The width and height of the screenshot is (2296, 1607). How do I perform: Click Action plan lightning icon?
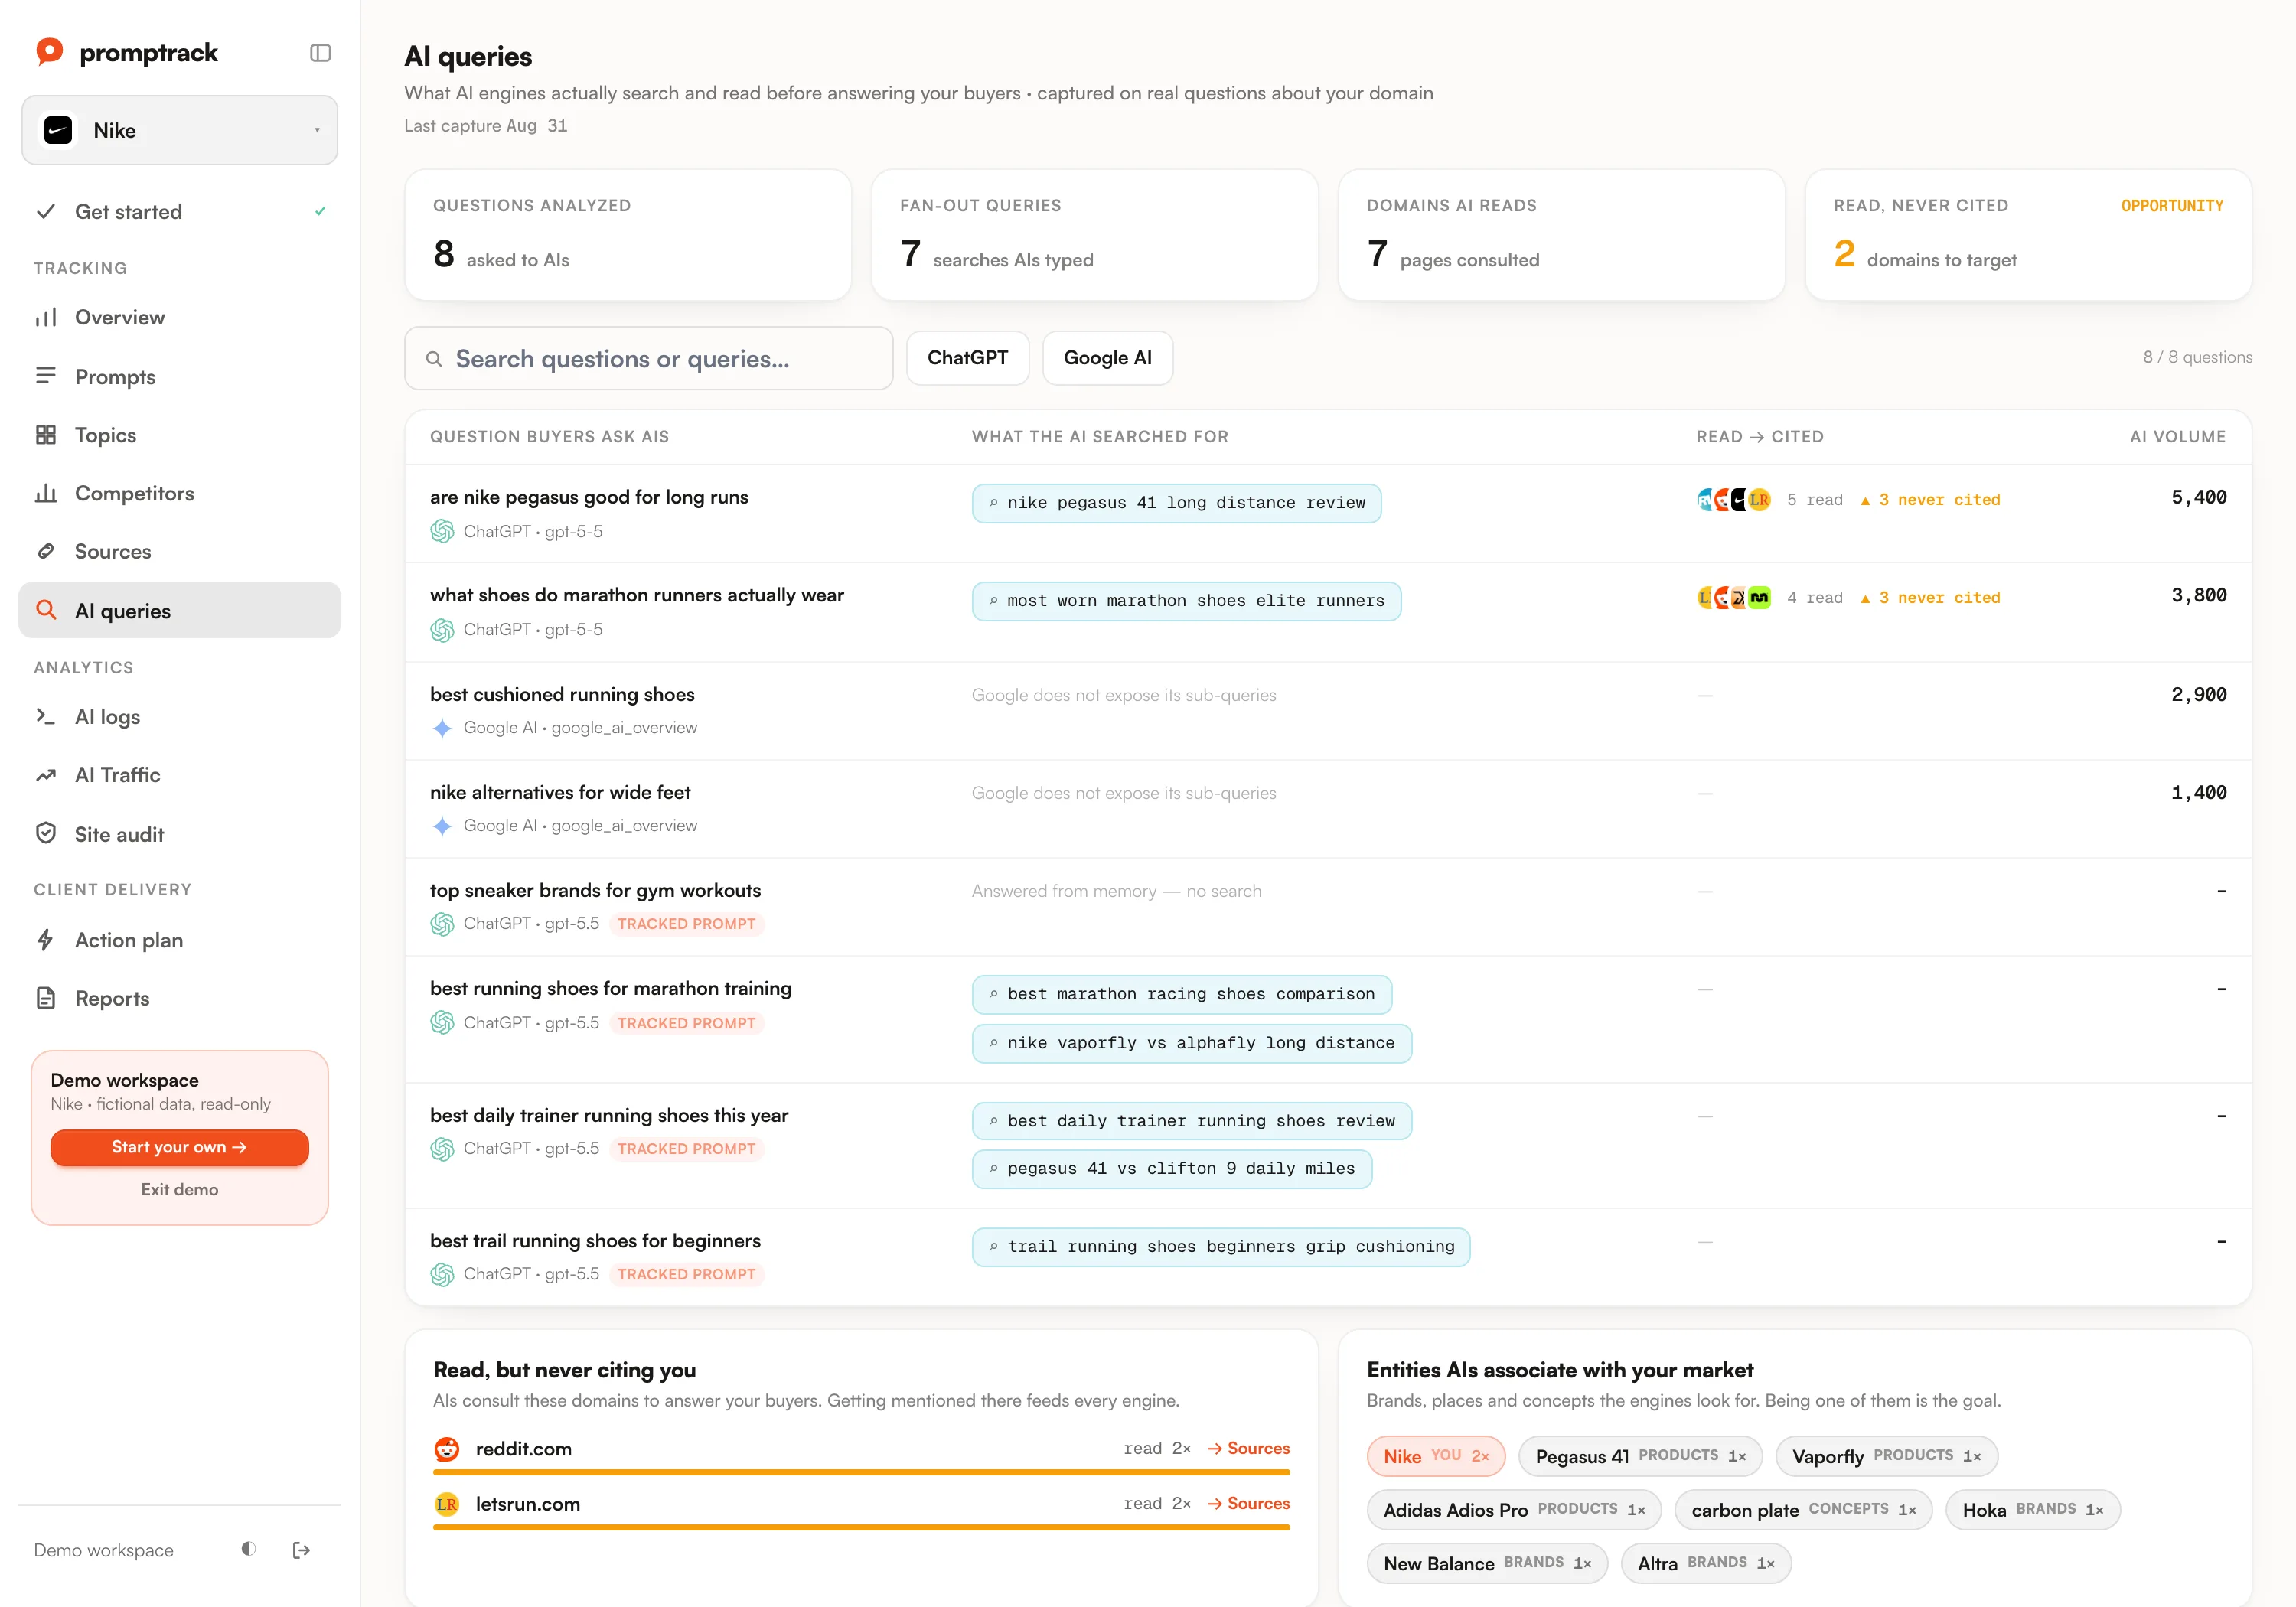46,940
